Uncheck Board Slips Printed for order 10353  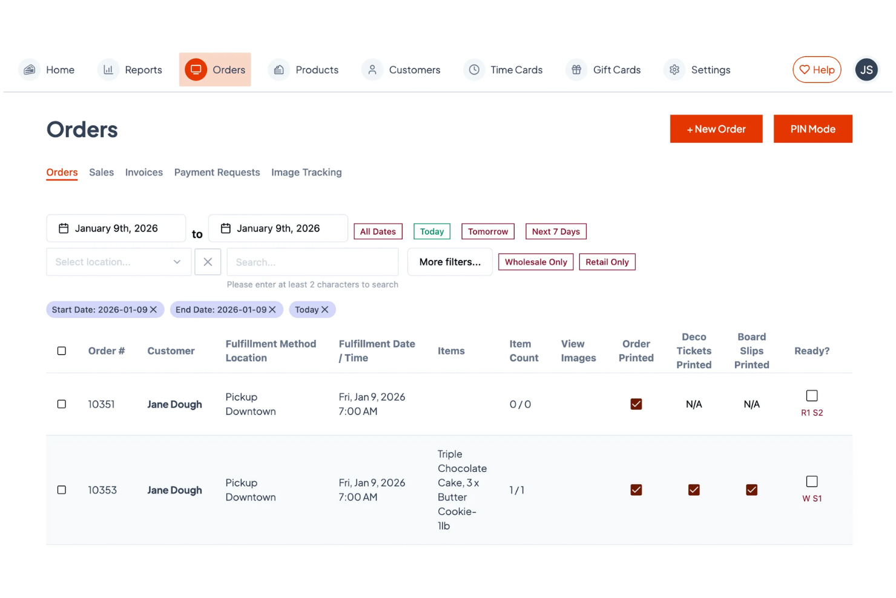click(x=751, y=490)
